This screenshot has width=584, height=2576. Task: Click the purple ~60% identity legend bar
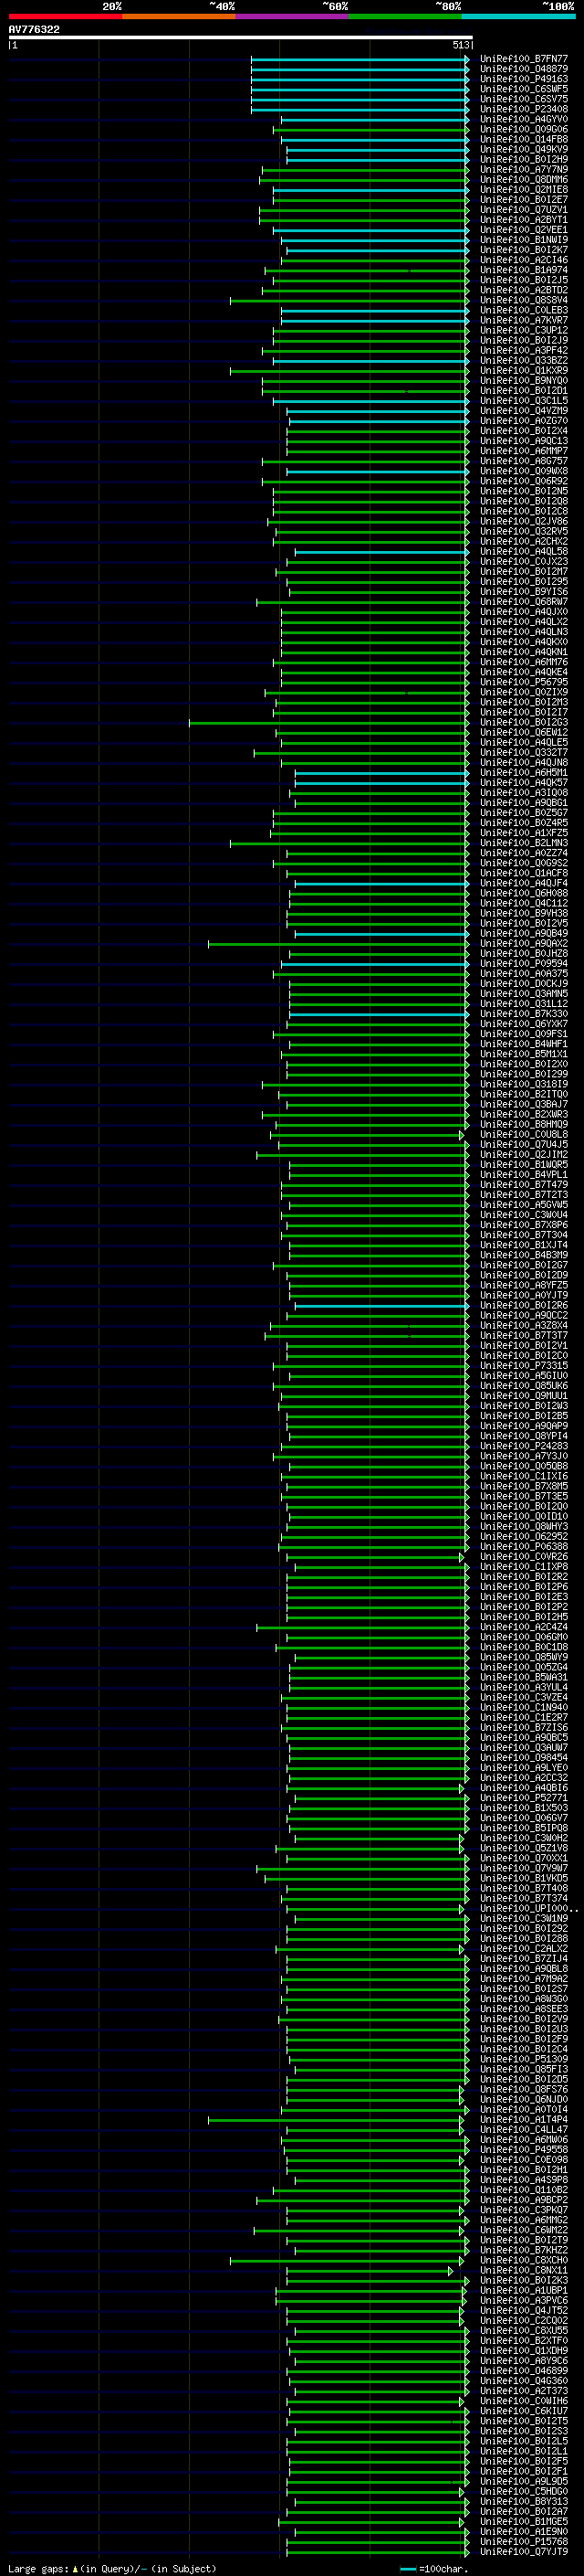293,16
